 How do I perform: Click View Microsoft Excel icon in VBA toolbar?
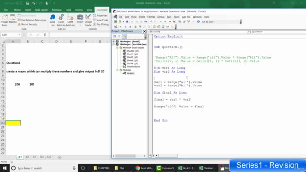116,21
